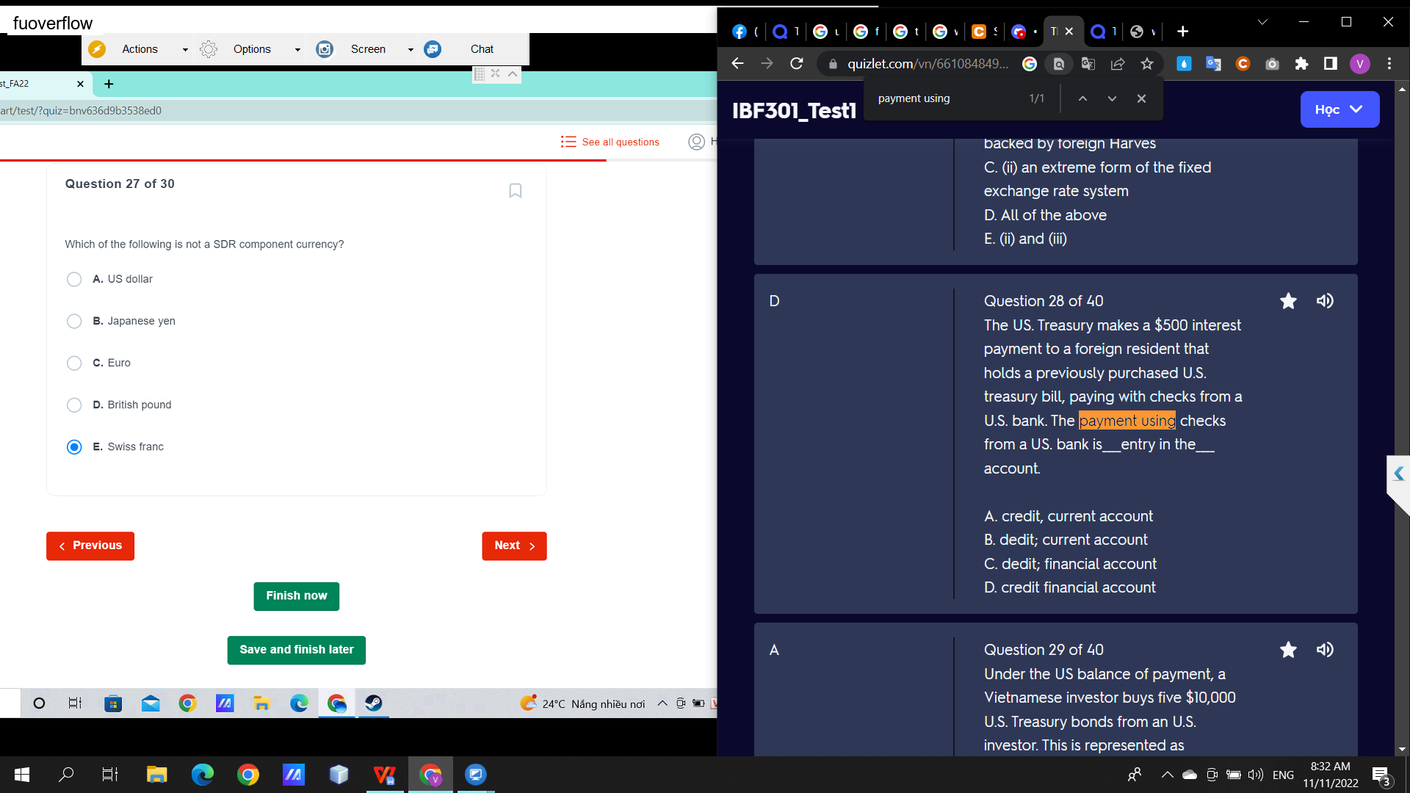Open new Chrome tab with plus
Viewport: 1410px width, 793px height.
[x=1182, y=32]
